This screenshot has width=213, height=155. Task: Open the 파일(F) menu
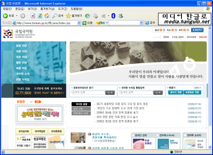pyautogui.click(x=8, y=9)
